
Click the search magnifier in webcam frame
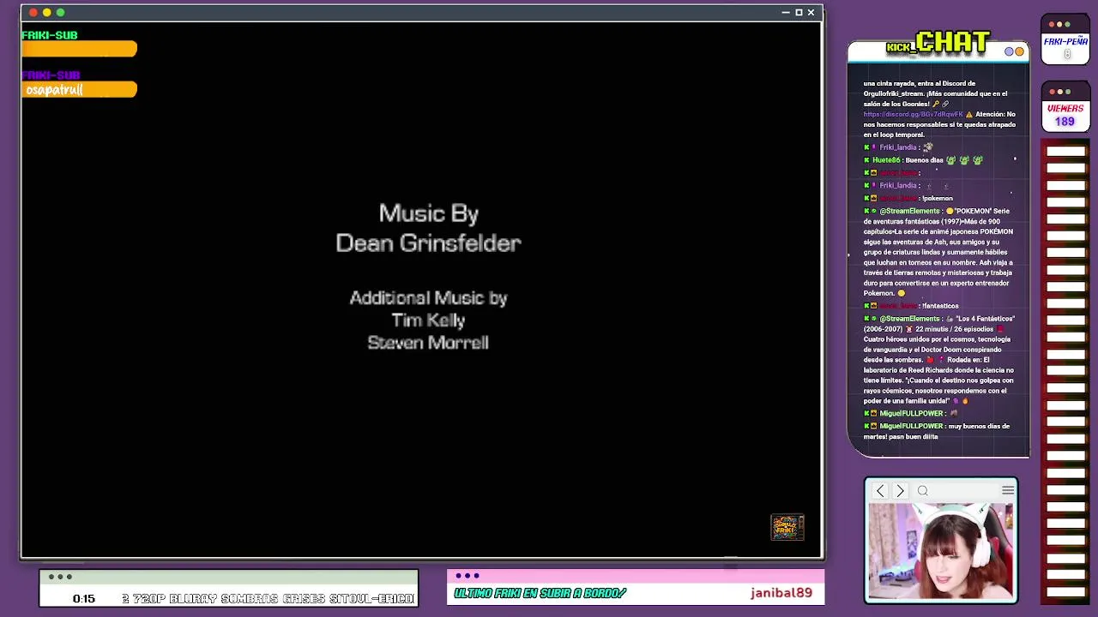(923, 491)
